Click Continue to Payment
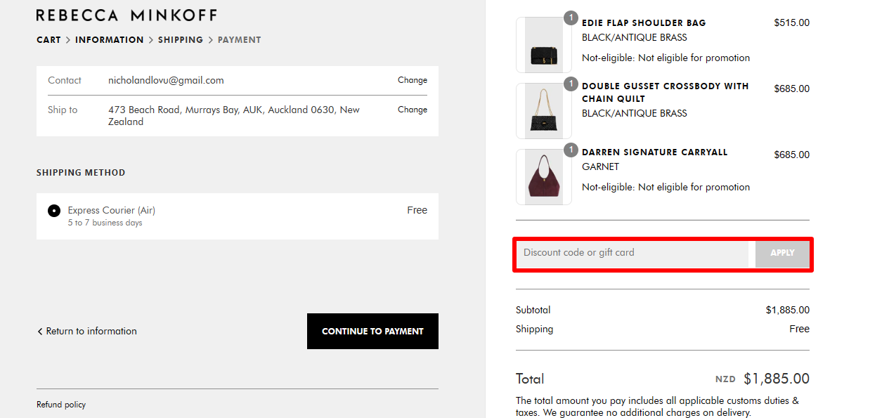 pos(372,331)
